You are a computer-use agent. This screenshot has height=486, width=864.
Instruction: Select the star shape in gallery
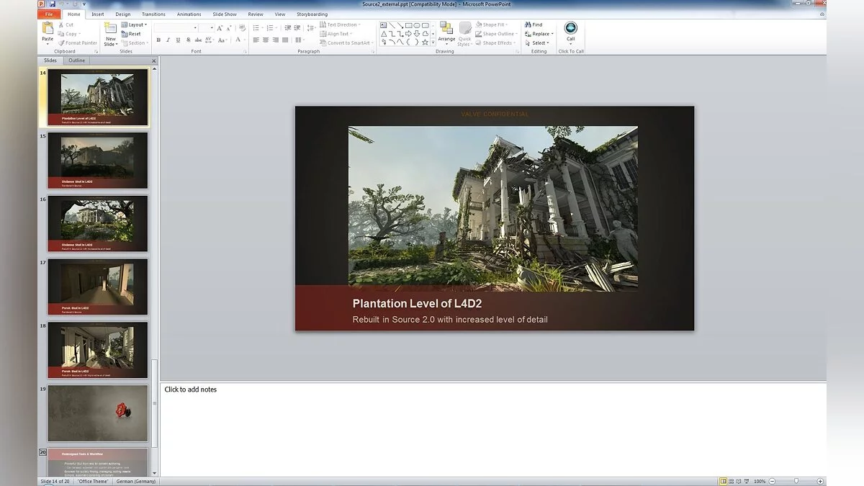tap(425, 42)
